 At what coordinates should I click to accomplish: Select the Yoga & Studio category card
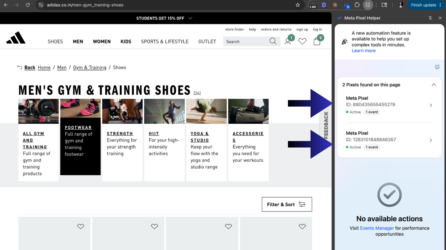pos(206,140)
